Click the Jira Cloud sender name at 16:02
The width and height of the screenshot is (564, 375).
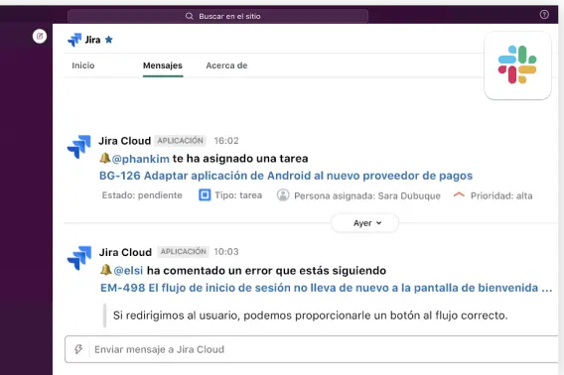(125, 141)
